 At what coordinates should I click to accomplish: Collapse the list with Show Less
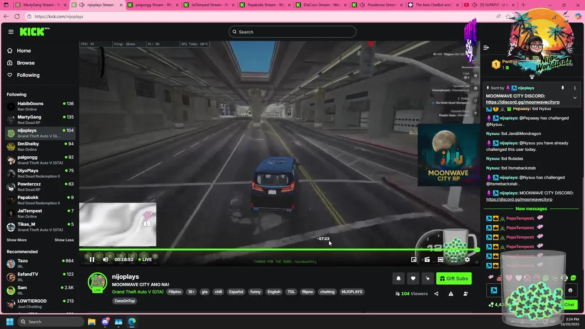pyautogui.click(x=64, y=240)
